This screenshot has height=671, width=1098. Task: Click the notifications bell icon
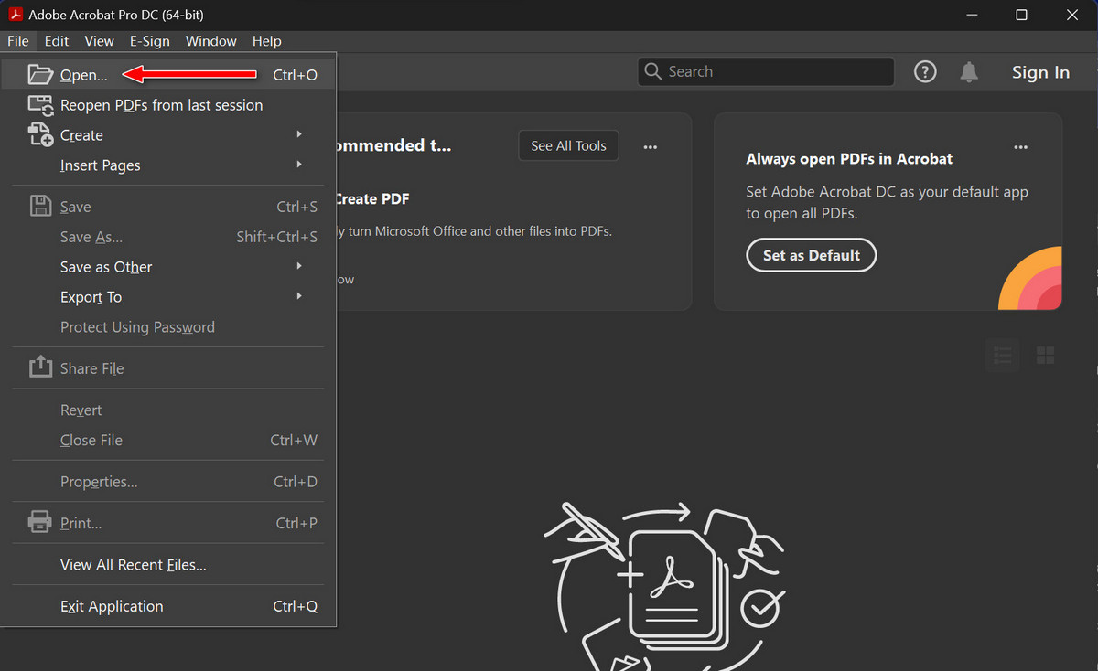(x=969, y=70)
